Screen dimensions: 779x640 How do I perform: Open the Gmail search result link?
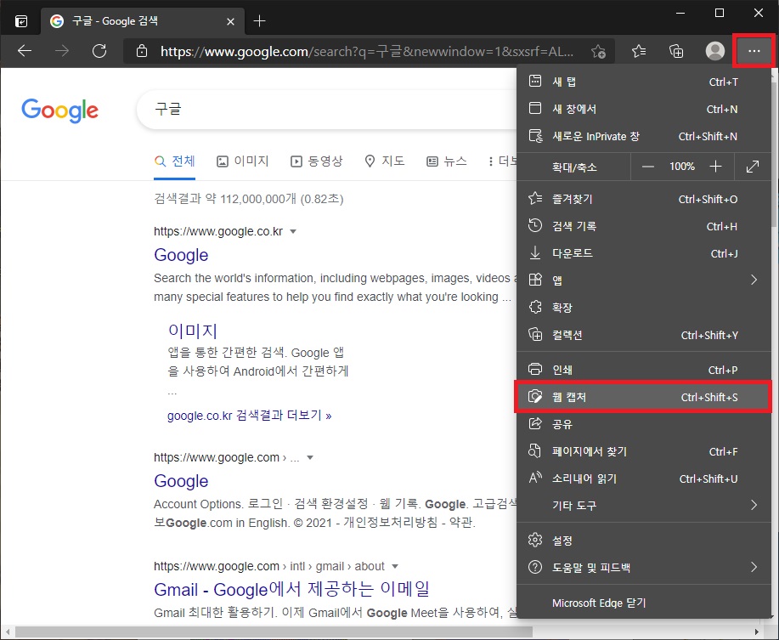coord(293,588)
